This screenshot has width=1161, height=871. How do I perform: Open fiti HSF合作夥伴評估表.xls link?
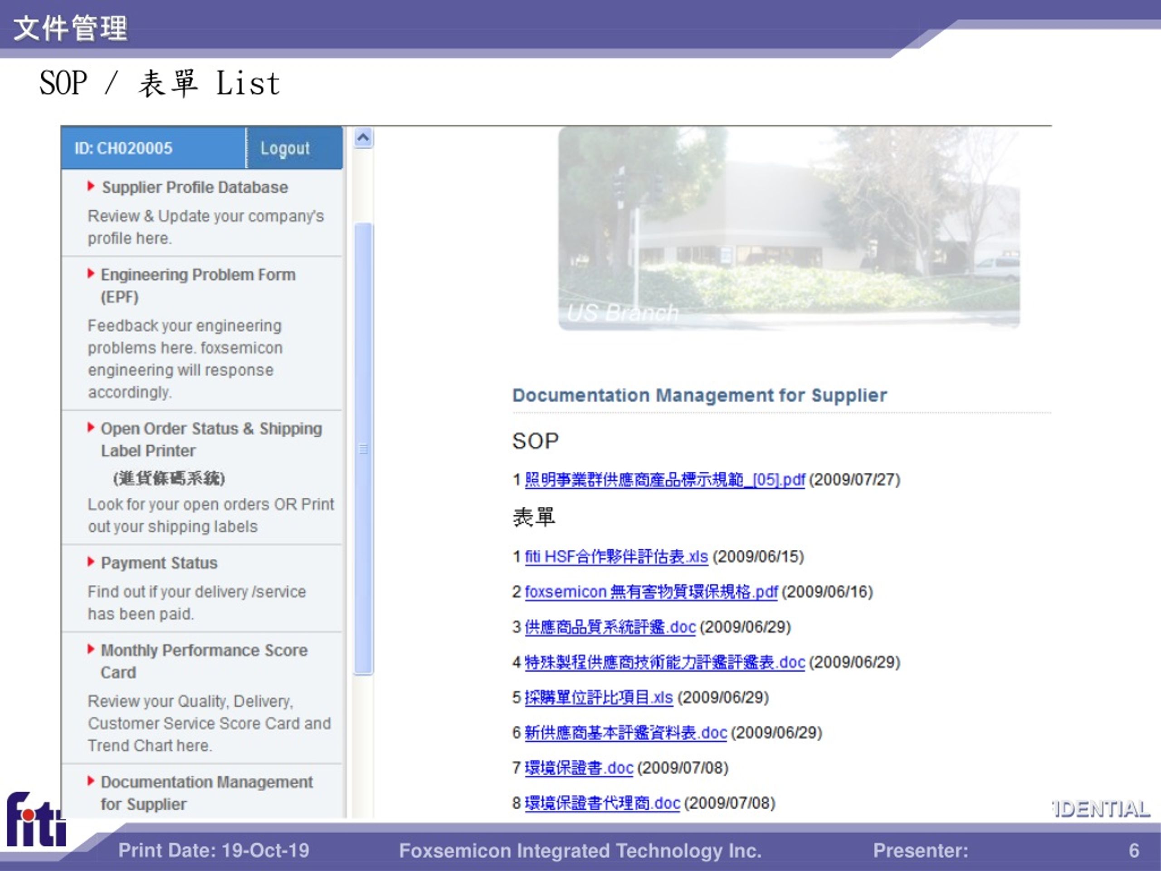(616, 557)
